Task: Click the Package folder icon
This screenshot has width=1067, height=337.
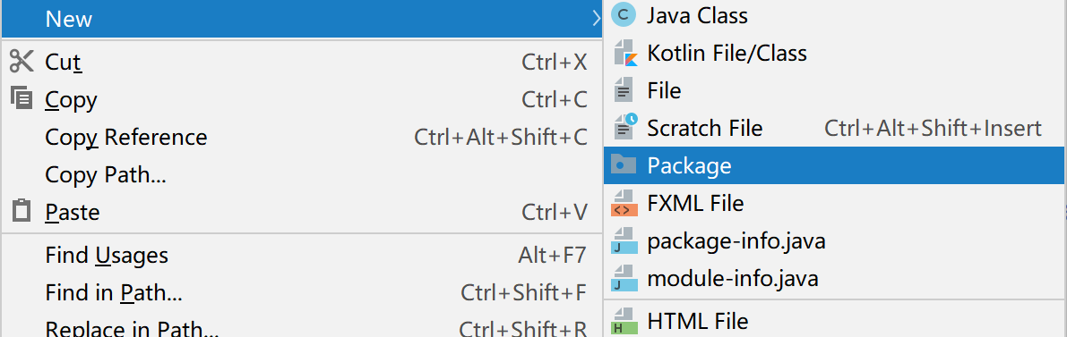Action: coord(624,165)
